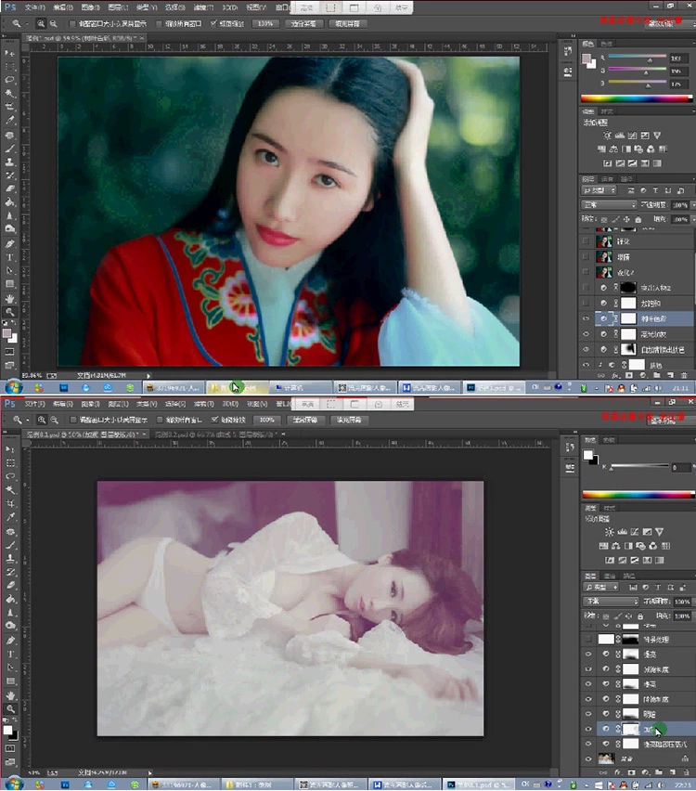Toggle 细微缩放 checkbox in upper options bar

[214, 22]
